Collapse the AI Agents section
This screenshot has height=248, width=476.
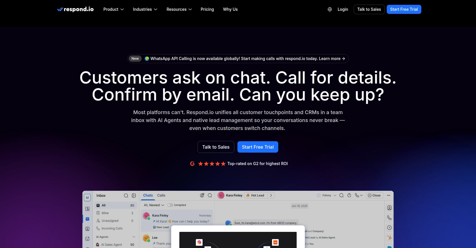click(134, 237)
